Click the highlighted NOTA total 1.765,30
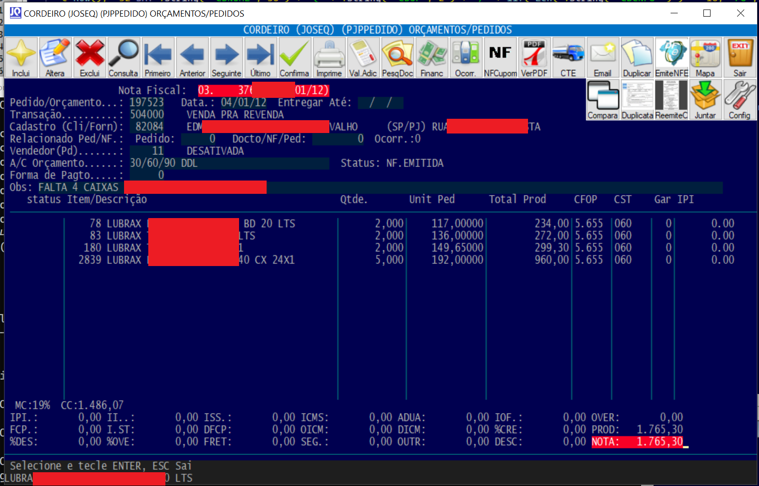Viewport: 759px width, 486px height. click(638, 442)
